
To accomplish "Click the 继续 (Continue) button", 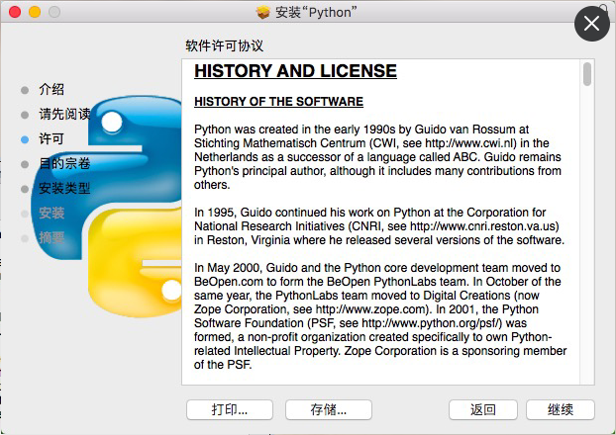I will 561,410.
